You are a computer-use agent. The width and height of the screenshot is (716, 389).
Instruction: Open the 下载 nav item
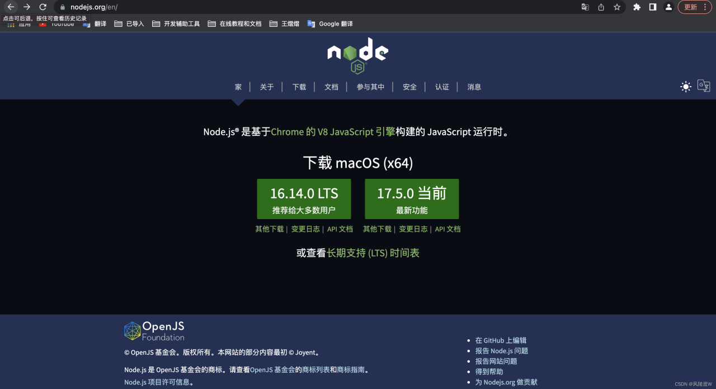(299, 87)
